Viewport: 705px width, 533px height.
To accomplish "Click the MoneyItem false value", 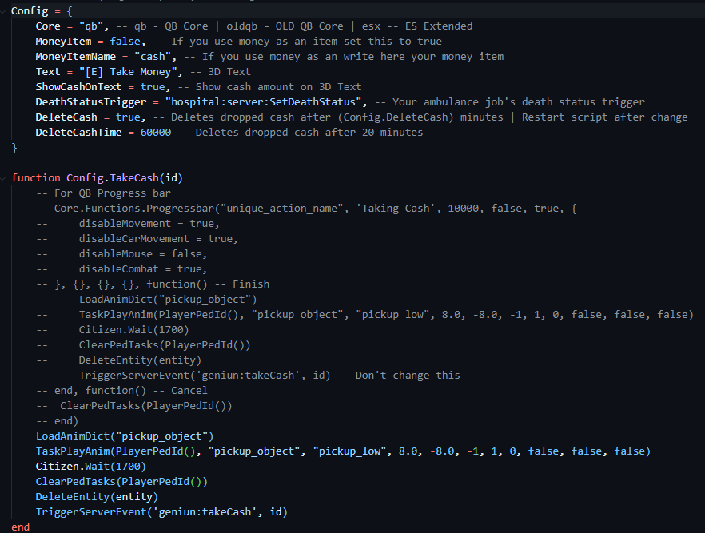I will (125, 42).
